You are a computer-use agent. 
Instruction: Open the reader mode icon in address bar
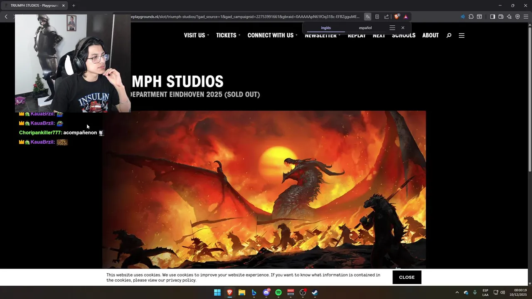coord(377,17)
